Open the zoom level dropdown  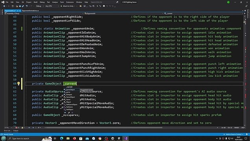coord(8,128)
